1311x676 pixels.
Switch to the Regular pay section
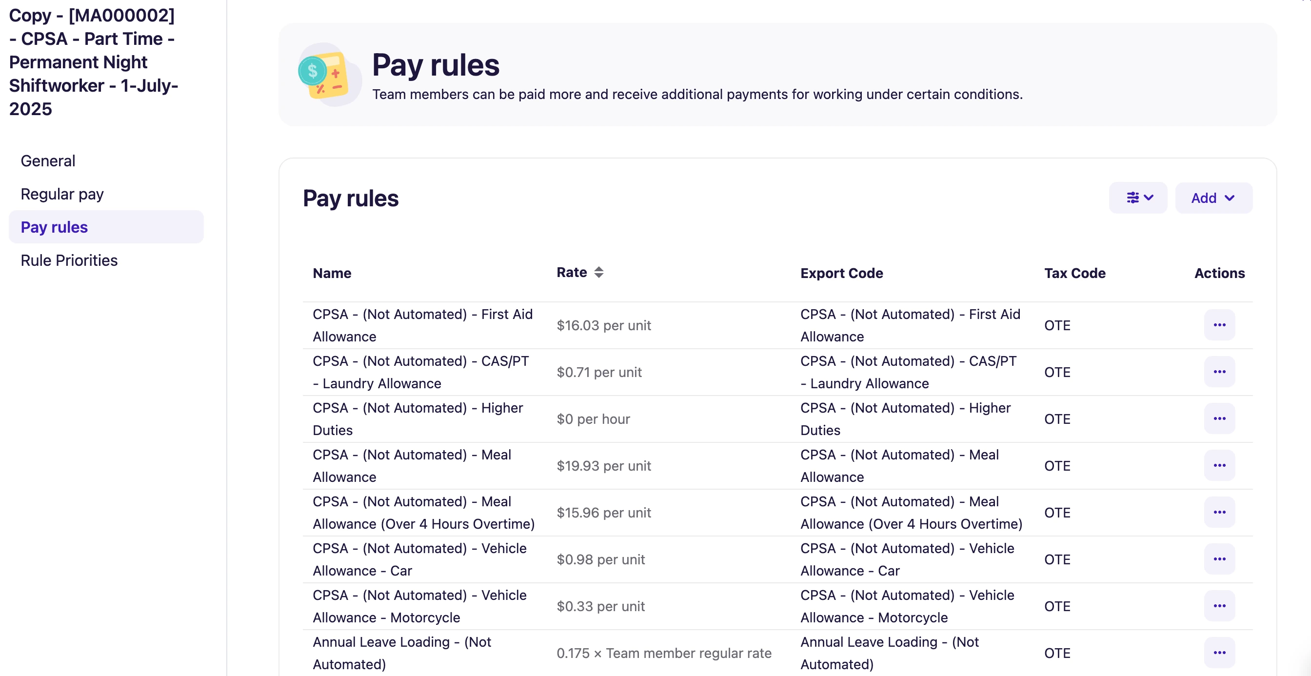point(61,194)
